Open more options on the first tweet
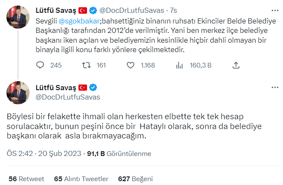 point(274,9)
